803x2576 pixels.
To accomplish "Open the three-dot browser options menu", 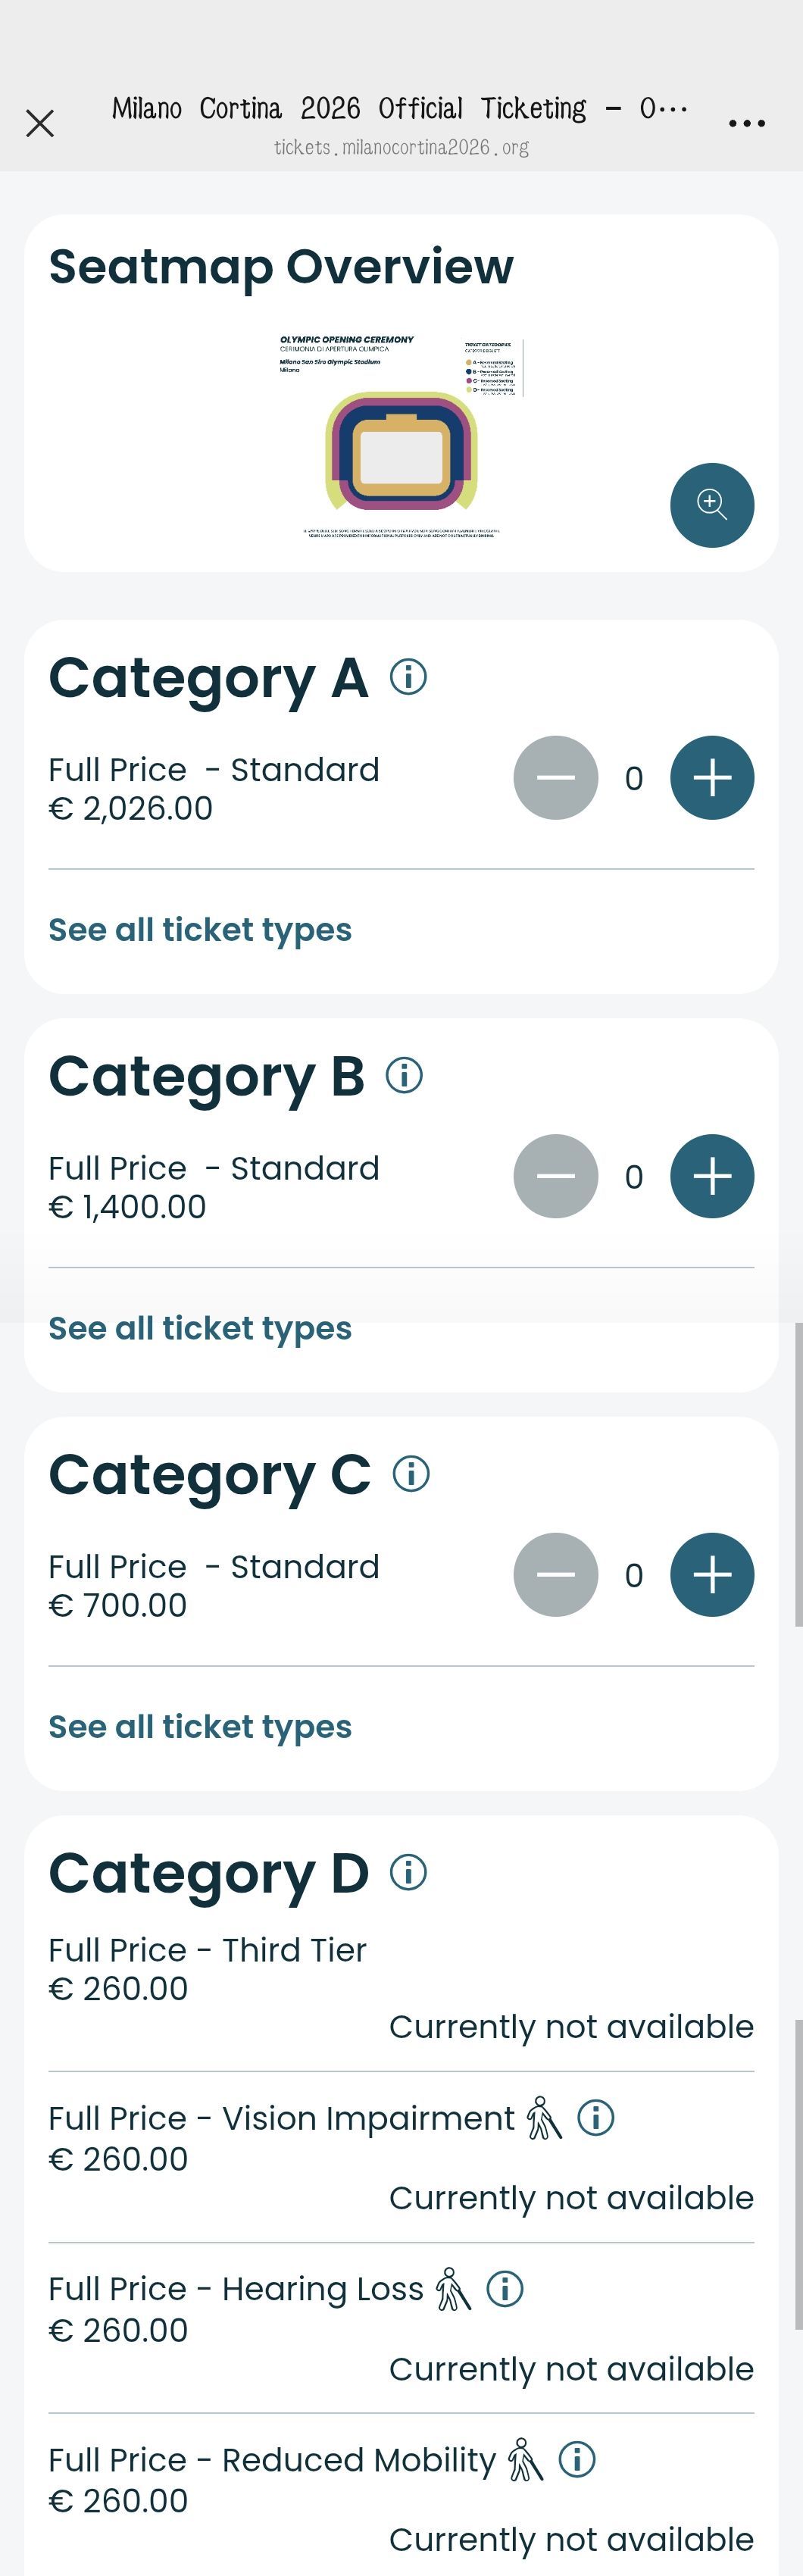I will (x=747, y=123).
